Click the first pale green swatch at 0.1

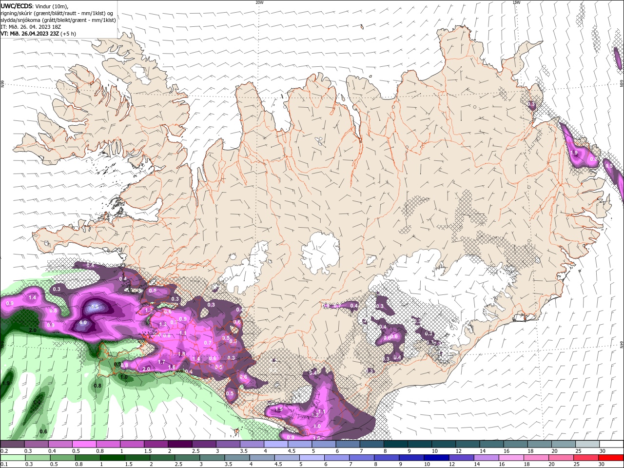(x=12, y=458)
